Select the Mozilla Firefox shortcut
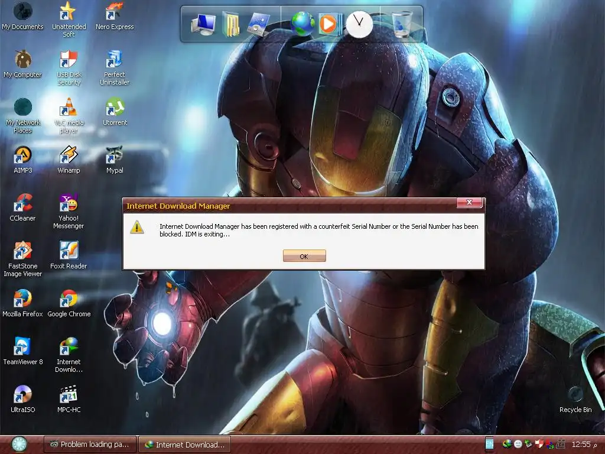605x454 pixels. tap(22, 303)
